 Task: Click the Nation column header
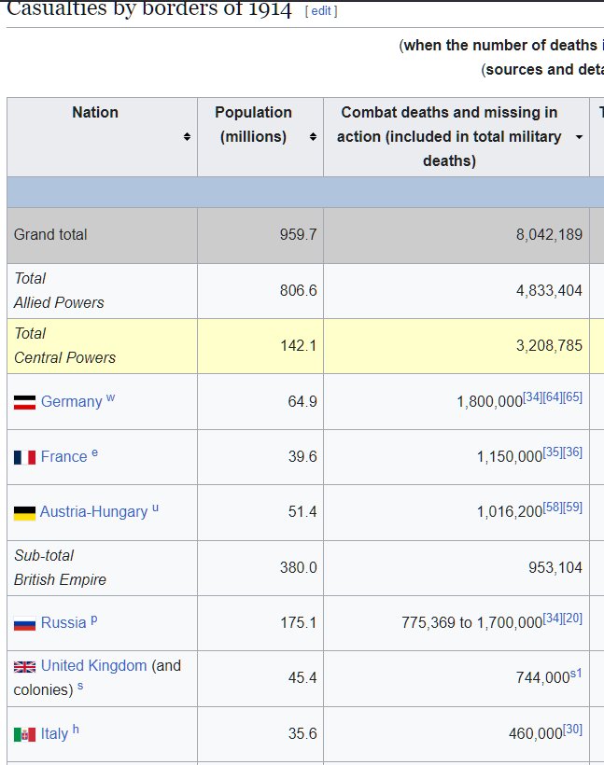[102, 137]
